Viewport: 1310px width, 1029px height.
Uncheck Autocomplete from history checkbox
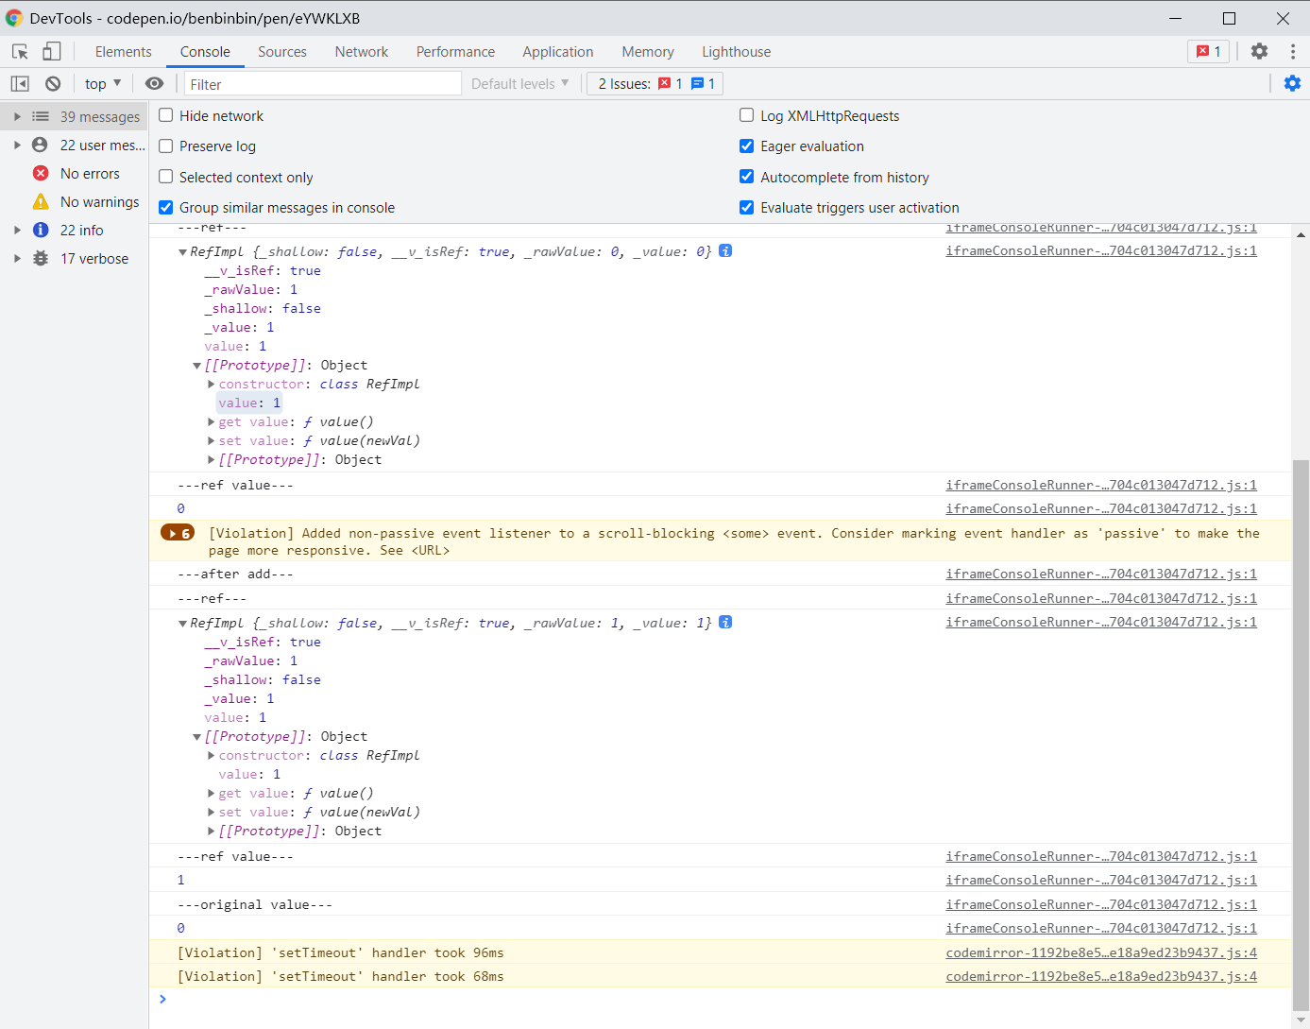(747, 177)
